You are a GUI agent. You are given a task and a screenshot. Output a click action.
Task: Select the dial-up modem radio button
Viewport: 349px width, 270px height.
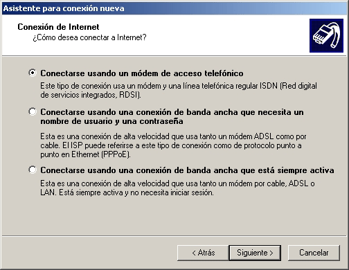tap(33, 73)
